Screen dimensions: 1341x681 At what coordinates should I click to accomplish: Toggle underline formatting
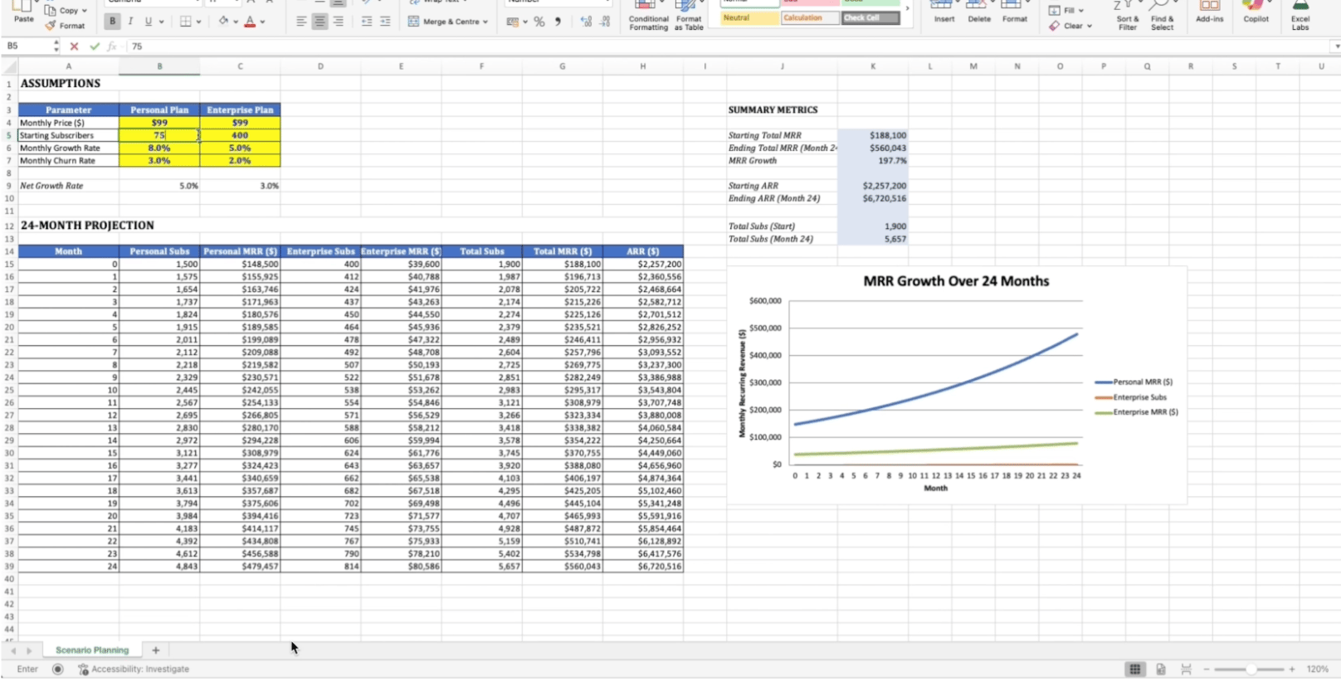click(149, 22)
